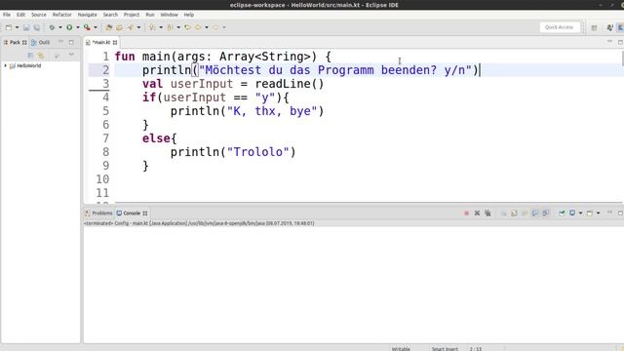Open the Run menu
Screen dimensions: 624x351
(x=149, y=15)
